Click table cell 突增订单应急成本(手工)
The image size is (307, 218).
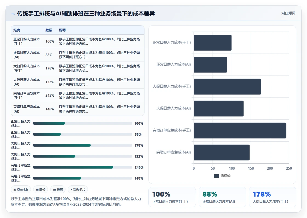[27, 96]
